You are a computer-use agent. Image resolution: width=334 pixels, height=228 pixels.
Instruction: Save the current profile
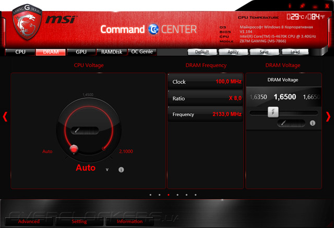(x=264, y=52)
